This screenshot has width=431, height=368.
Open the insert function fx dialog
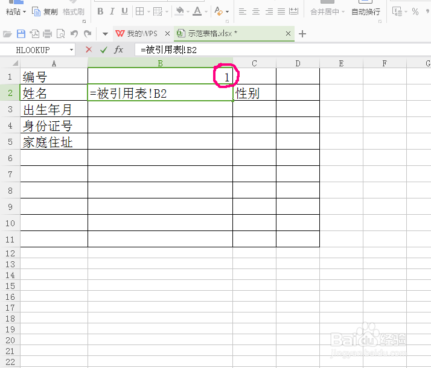tap(118, 49)
